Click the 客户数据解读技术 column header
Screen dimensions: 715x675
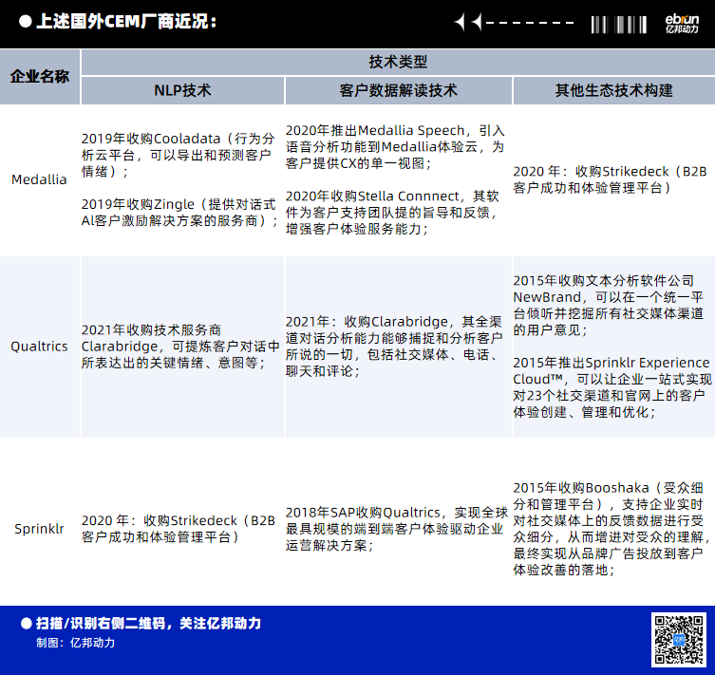398,90
